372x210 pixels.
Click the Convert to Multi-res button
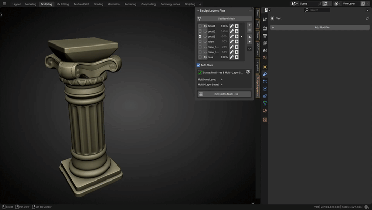[x=224, y=94]
